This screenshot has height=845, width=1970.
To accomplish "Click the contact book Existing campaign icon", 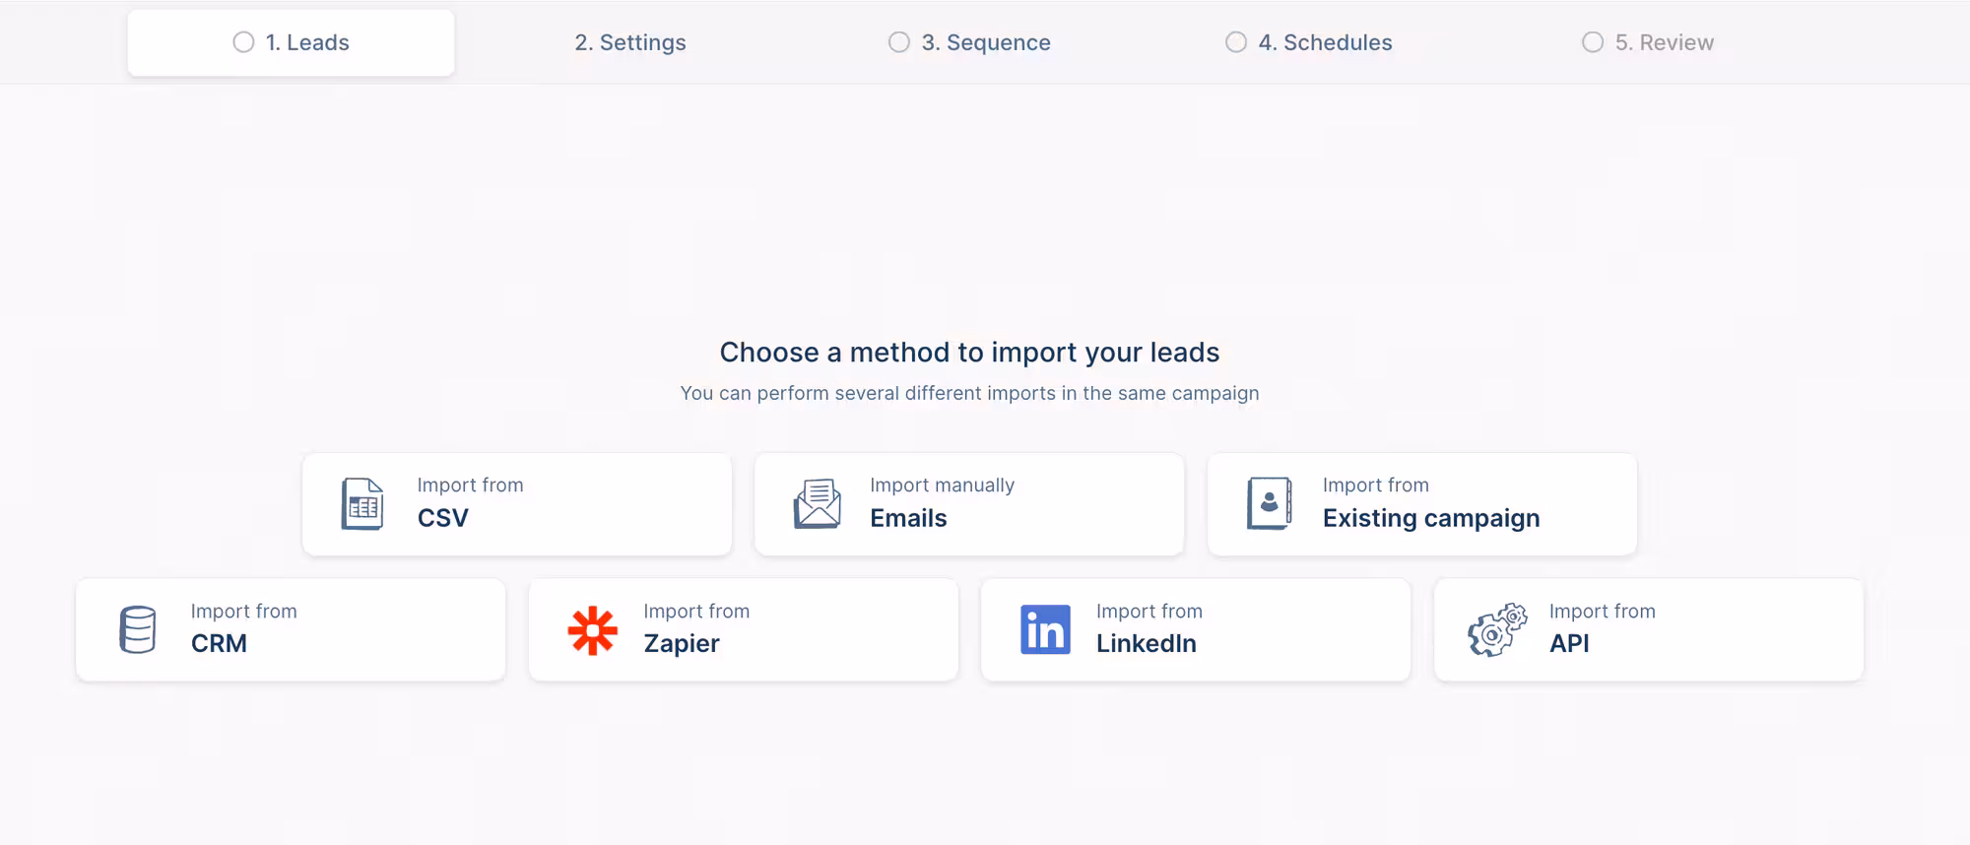I will 1269,504.
